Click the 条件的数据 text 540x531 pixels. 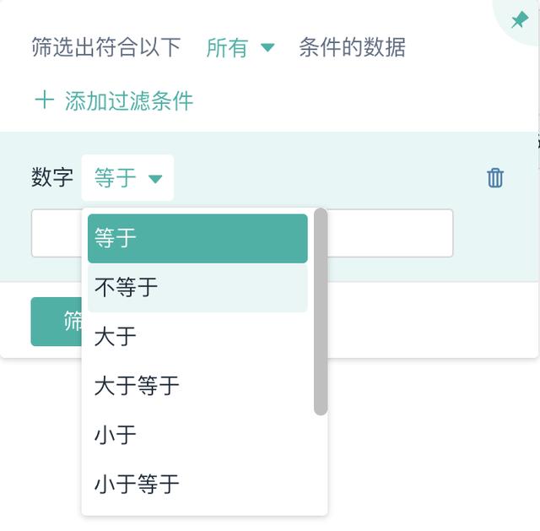352,48
